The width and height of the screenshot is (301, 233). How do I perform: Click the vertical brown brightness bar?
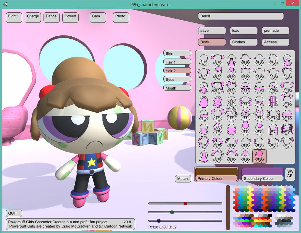click(228, 207)
